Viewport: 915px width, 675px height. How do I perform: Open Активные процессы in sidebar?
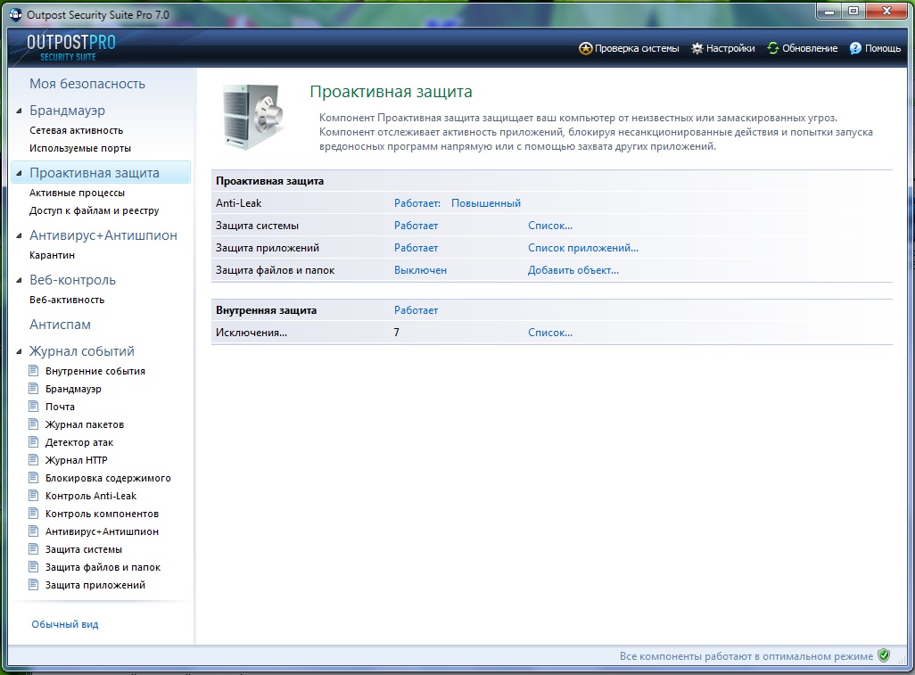tap(77, 193)
